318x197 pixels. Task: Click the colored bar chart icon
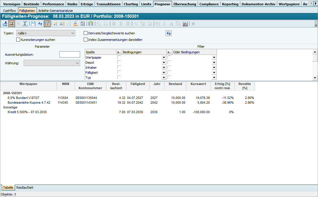tap(185, 24)
